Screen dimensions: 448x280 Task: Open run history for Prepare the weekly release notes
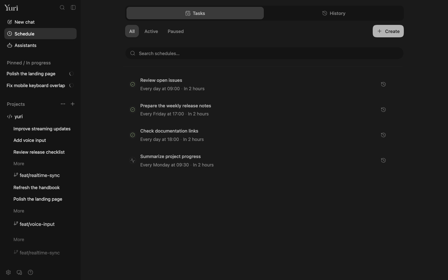(x=383, y=110)
